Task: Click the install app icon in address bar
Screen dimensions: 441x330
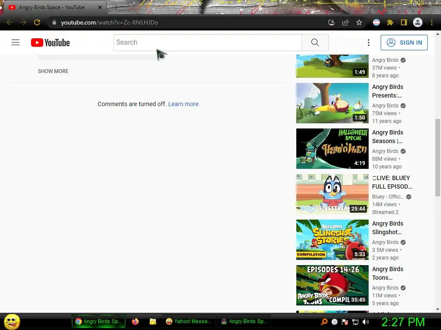Action: [332, 22]
